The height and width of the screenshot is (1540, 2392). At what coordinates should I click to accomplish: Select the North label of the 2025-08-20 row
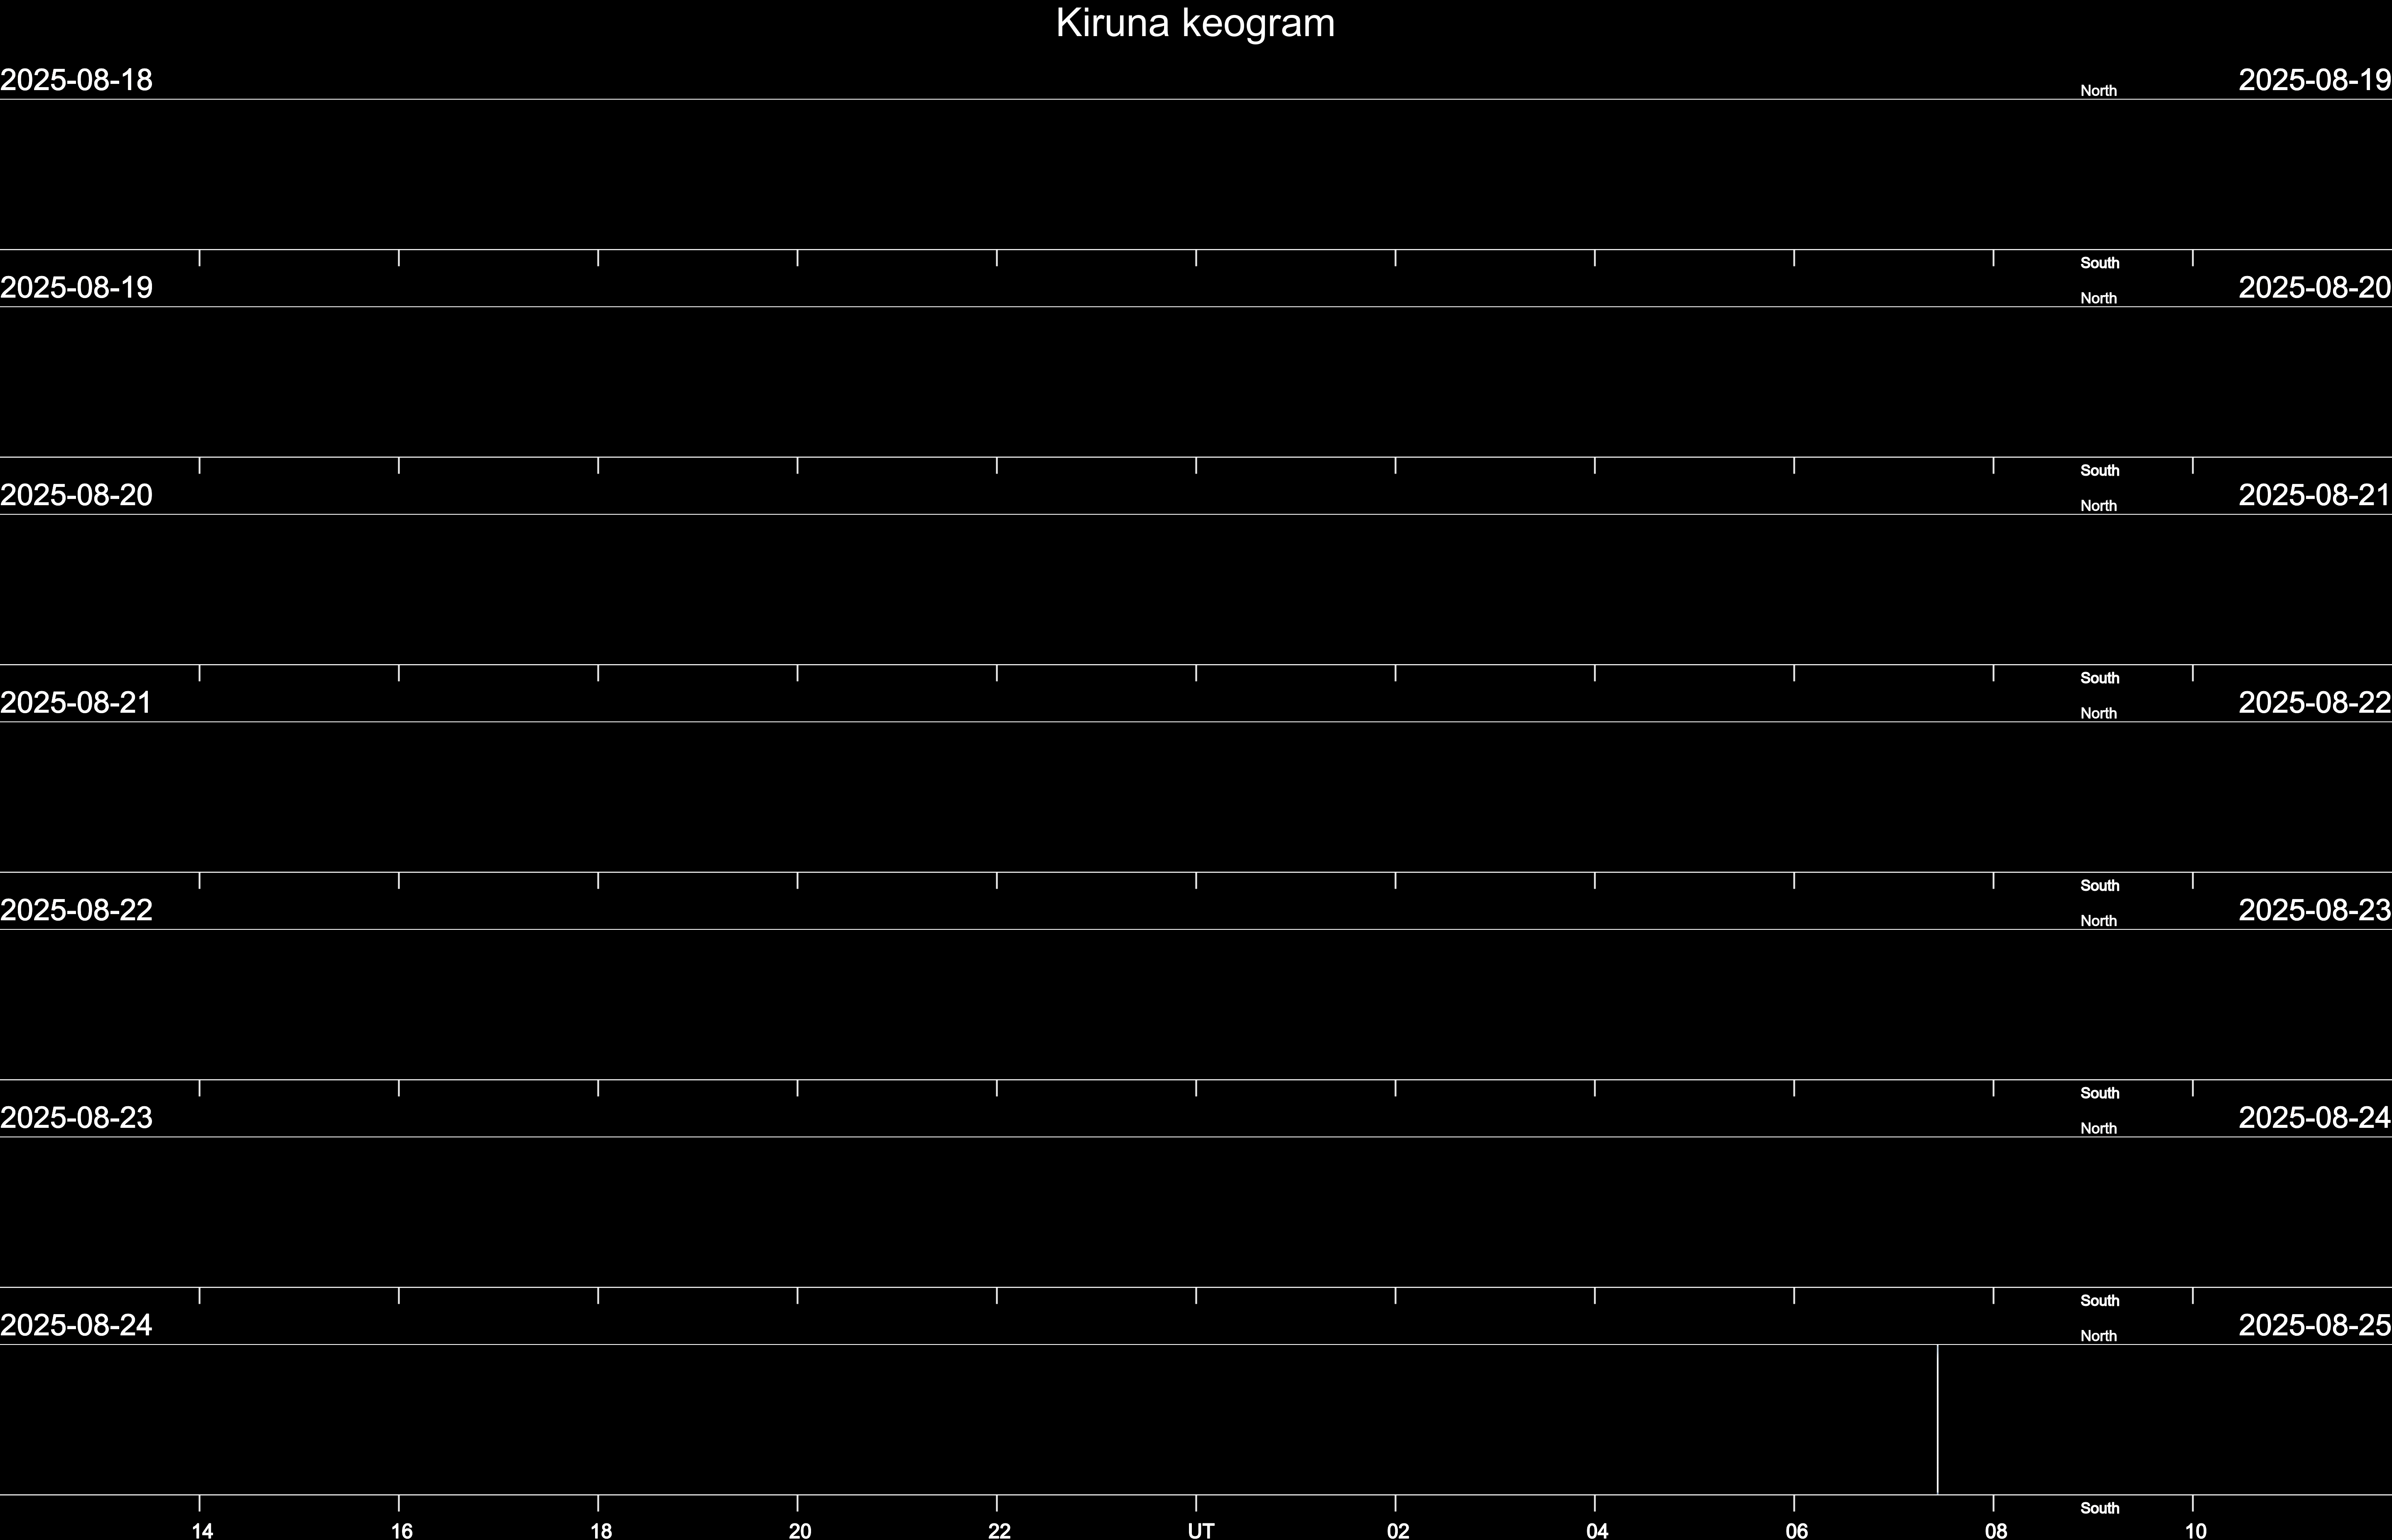click(x=2099, y=506)
